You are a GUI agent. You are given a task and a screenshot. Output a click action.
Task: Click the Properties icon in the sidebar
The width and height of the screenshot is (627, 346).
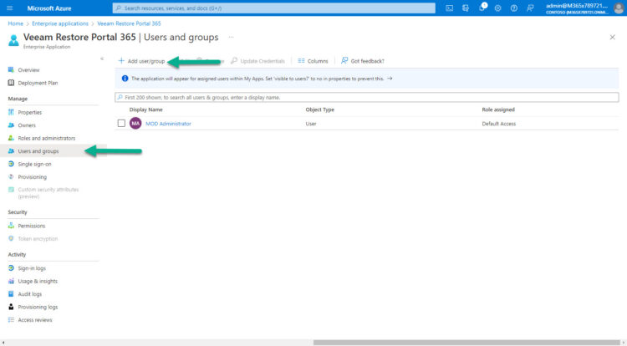11,112
